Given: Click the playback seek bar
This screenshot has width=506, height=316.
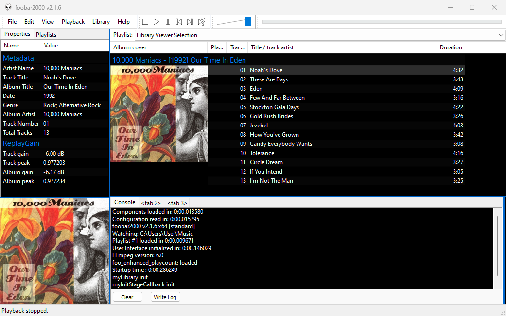Looking at the screenshot, I should pyautogui.click(x=382, y=22).
